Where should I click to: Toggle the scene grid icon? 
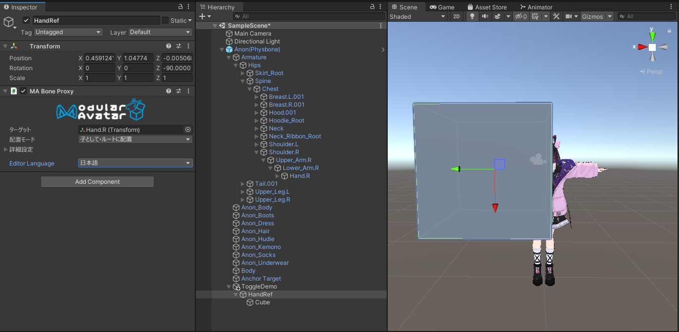click(535, 16)
